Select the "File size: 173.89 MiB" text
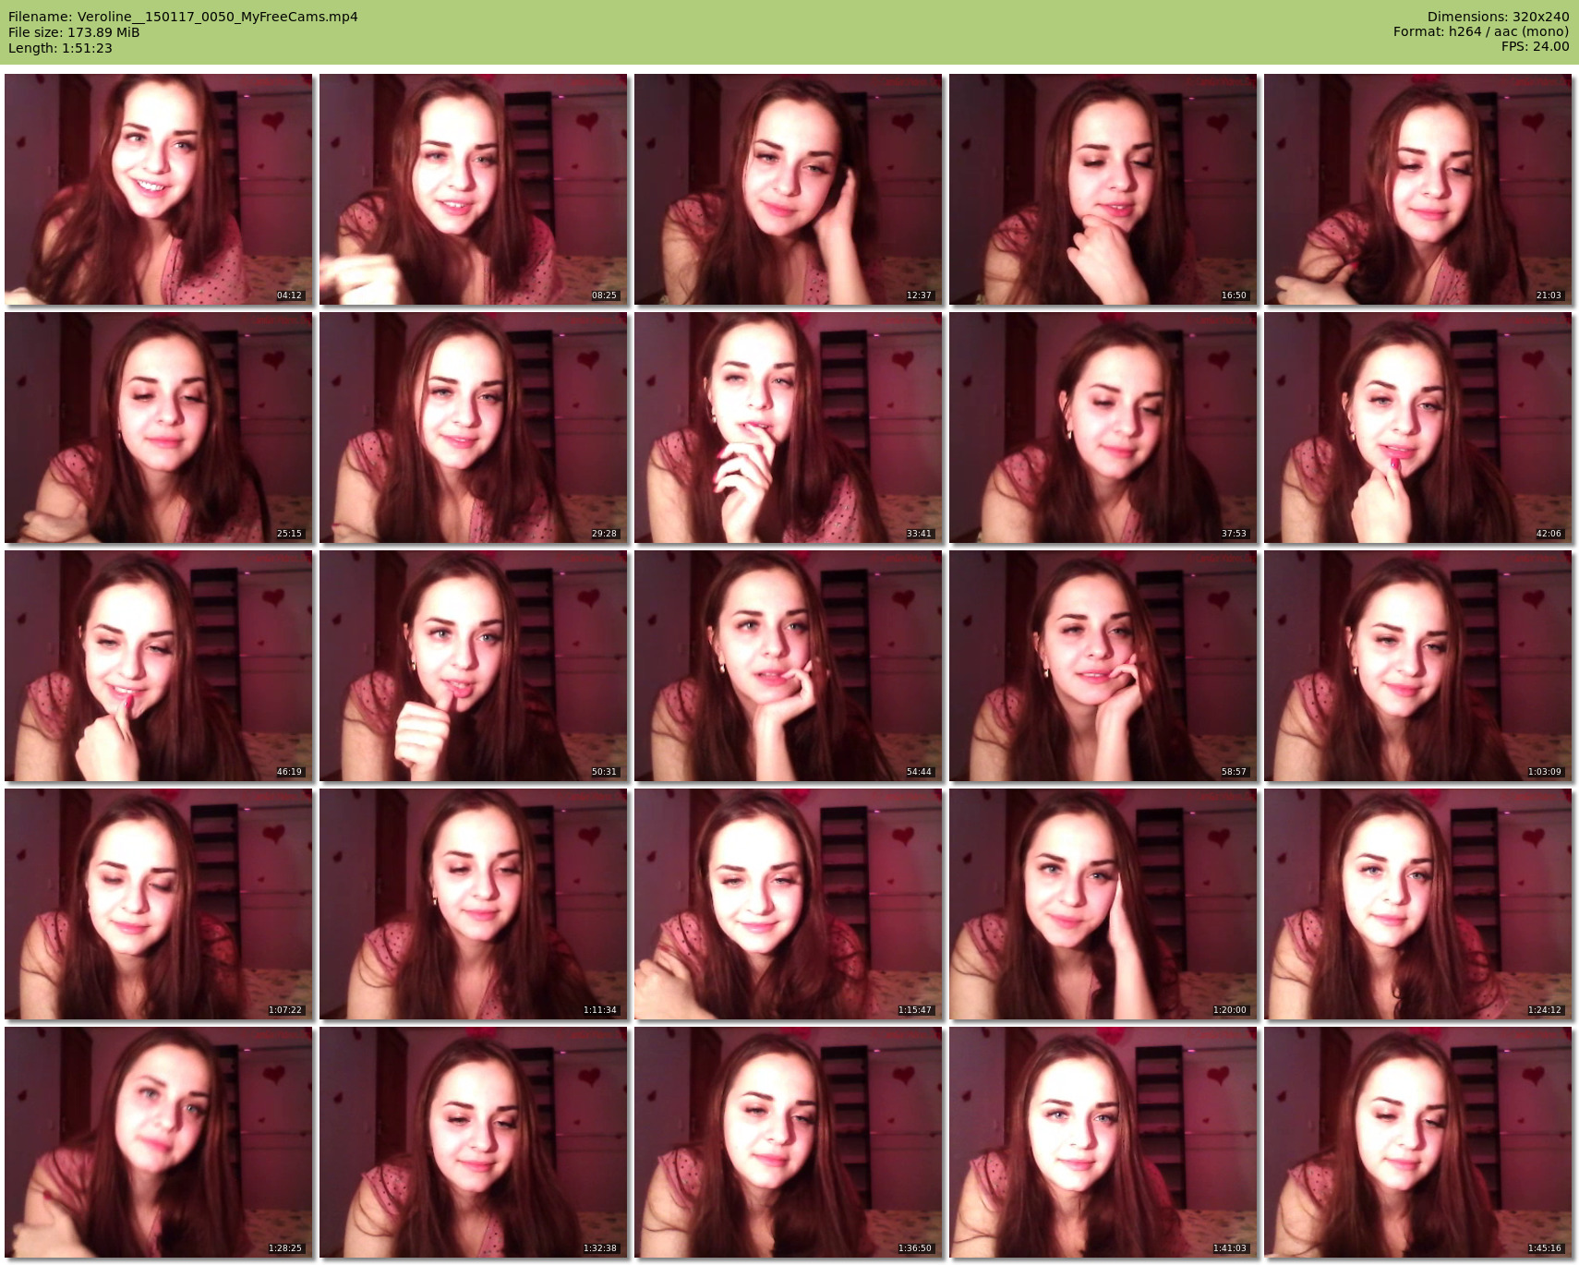Image resolution: width=1579 pixels, height=1265 pixels. pos(74,32)
